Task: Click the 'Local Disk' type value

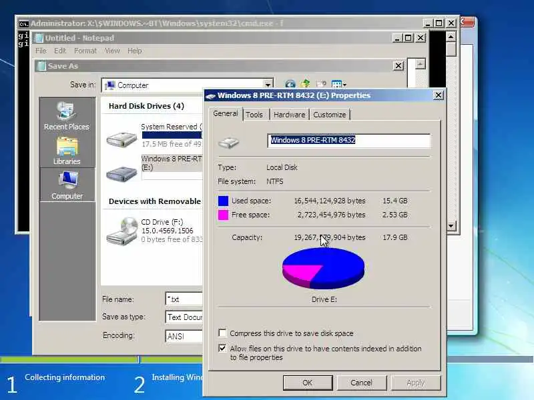Action: pyautogui.click(x=282, y=167)
